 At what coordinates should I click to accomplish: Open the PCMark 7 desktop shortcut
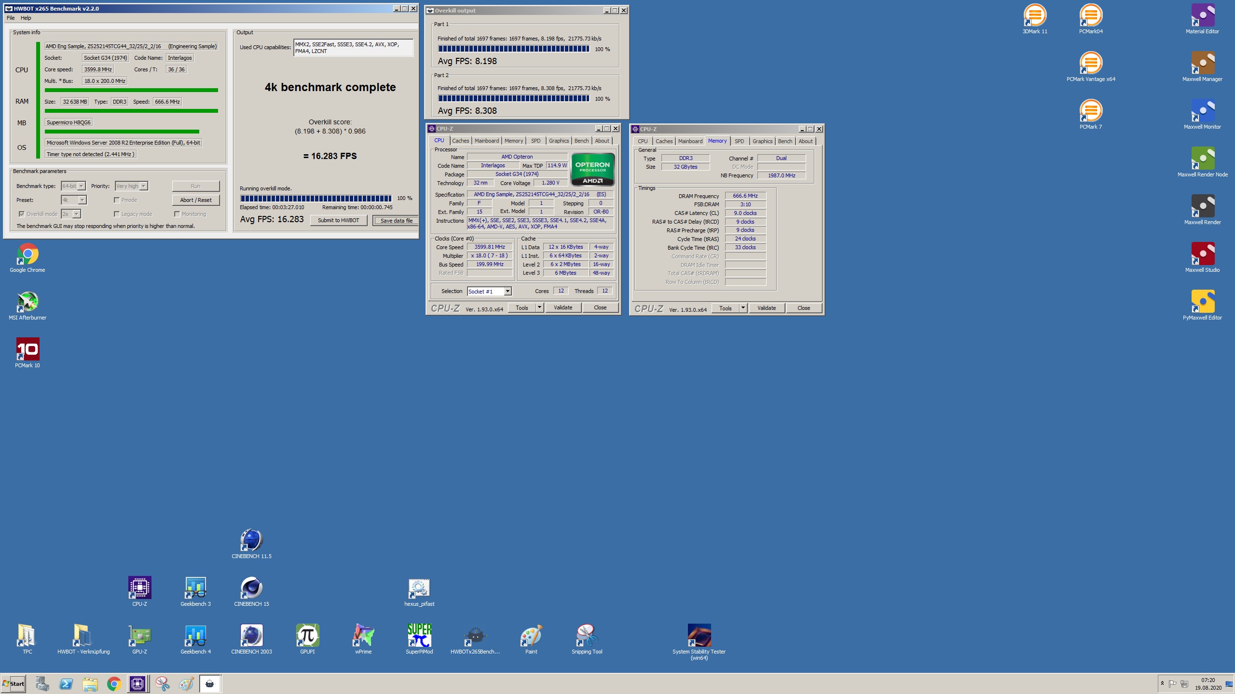[x=1091, y=115]
